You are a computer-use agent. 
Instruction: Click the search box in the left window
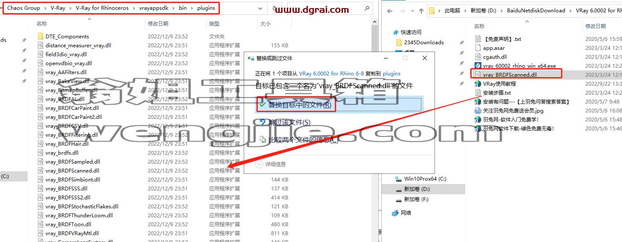click(x=330, y=8)
